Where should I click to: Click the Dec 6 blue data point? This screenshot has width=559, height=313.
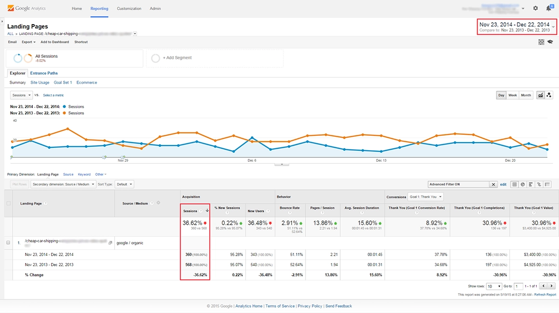pyautogui.click(x=252, y=137)
